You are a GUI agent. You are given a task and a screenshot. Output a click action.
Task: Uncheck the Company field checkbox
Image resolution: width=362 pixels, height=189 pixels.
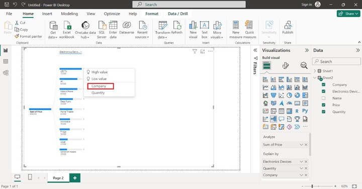tap(323, 84)
